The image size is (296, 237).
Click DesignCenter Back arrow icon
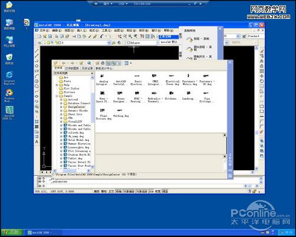64,63
